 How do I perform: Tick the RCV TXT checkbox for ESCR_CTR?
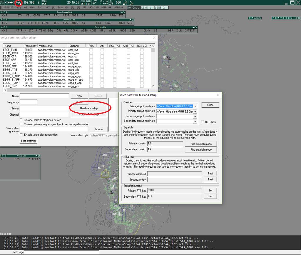coord(115,56)
